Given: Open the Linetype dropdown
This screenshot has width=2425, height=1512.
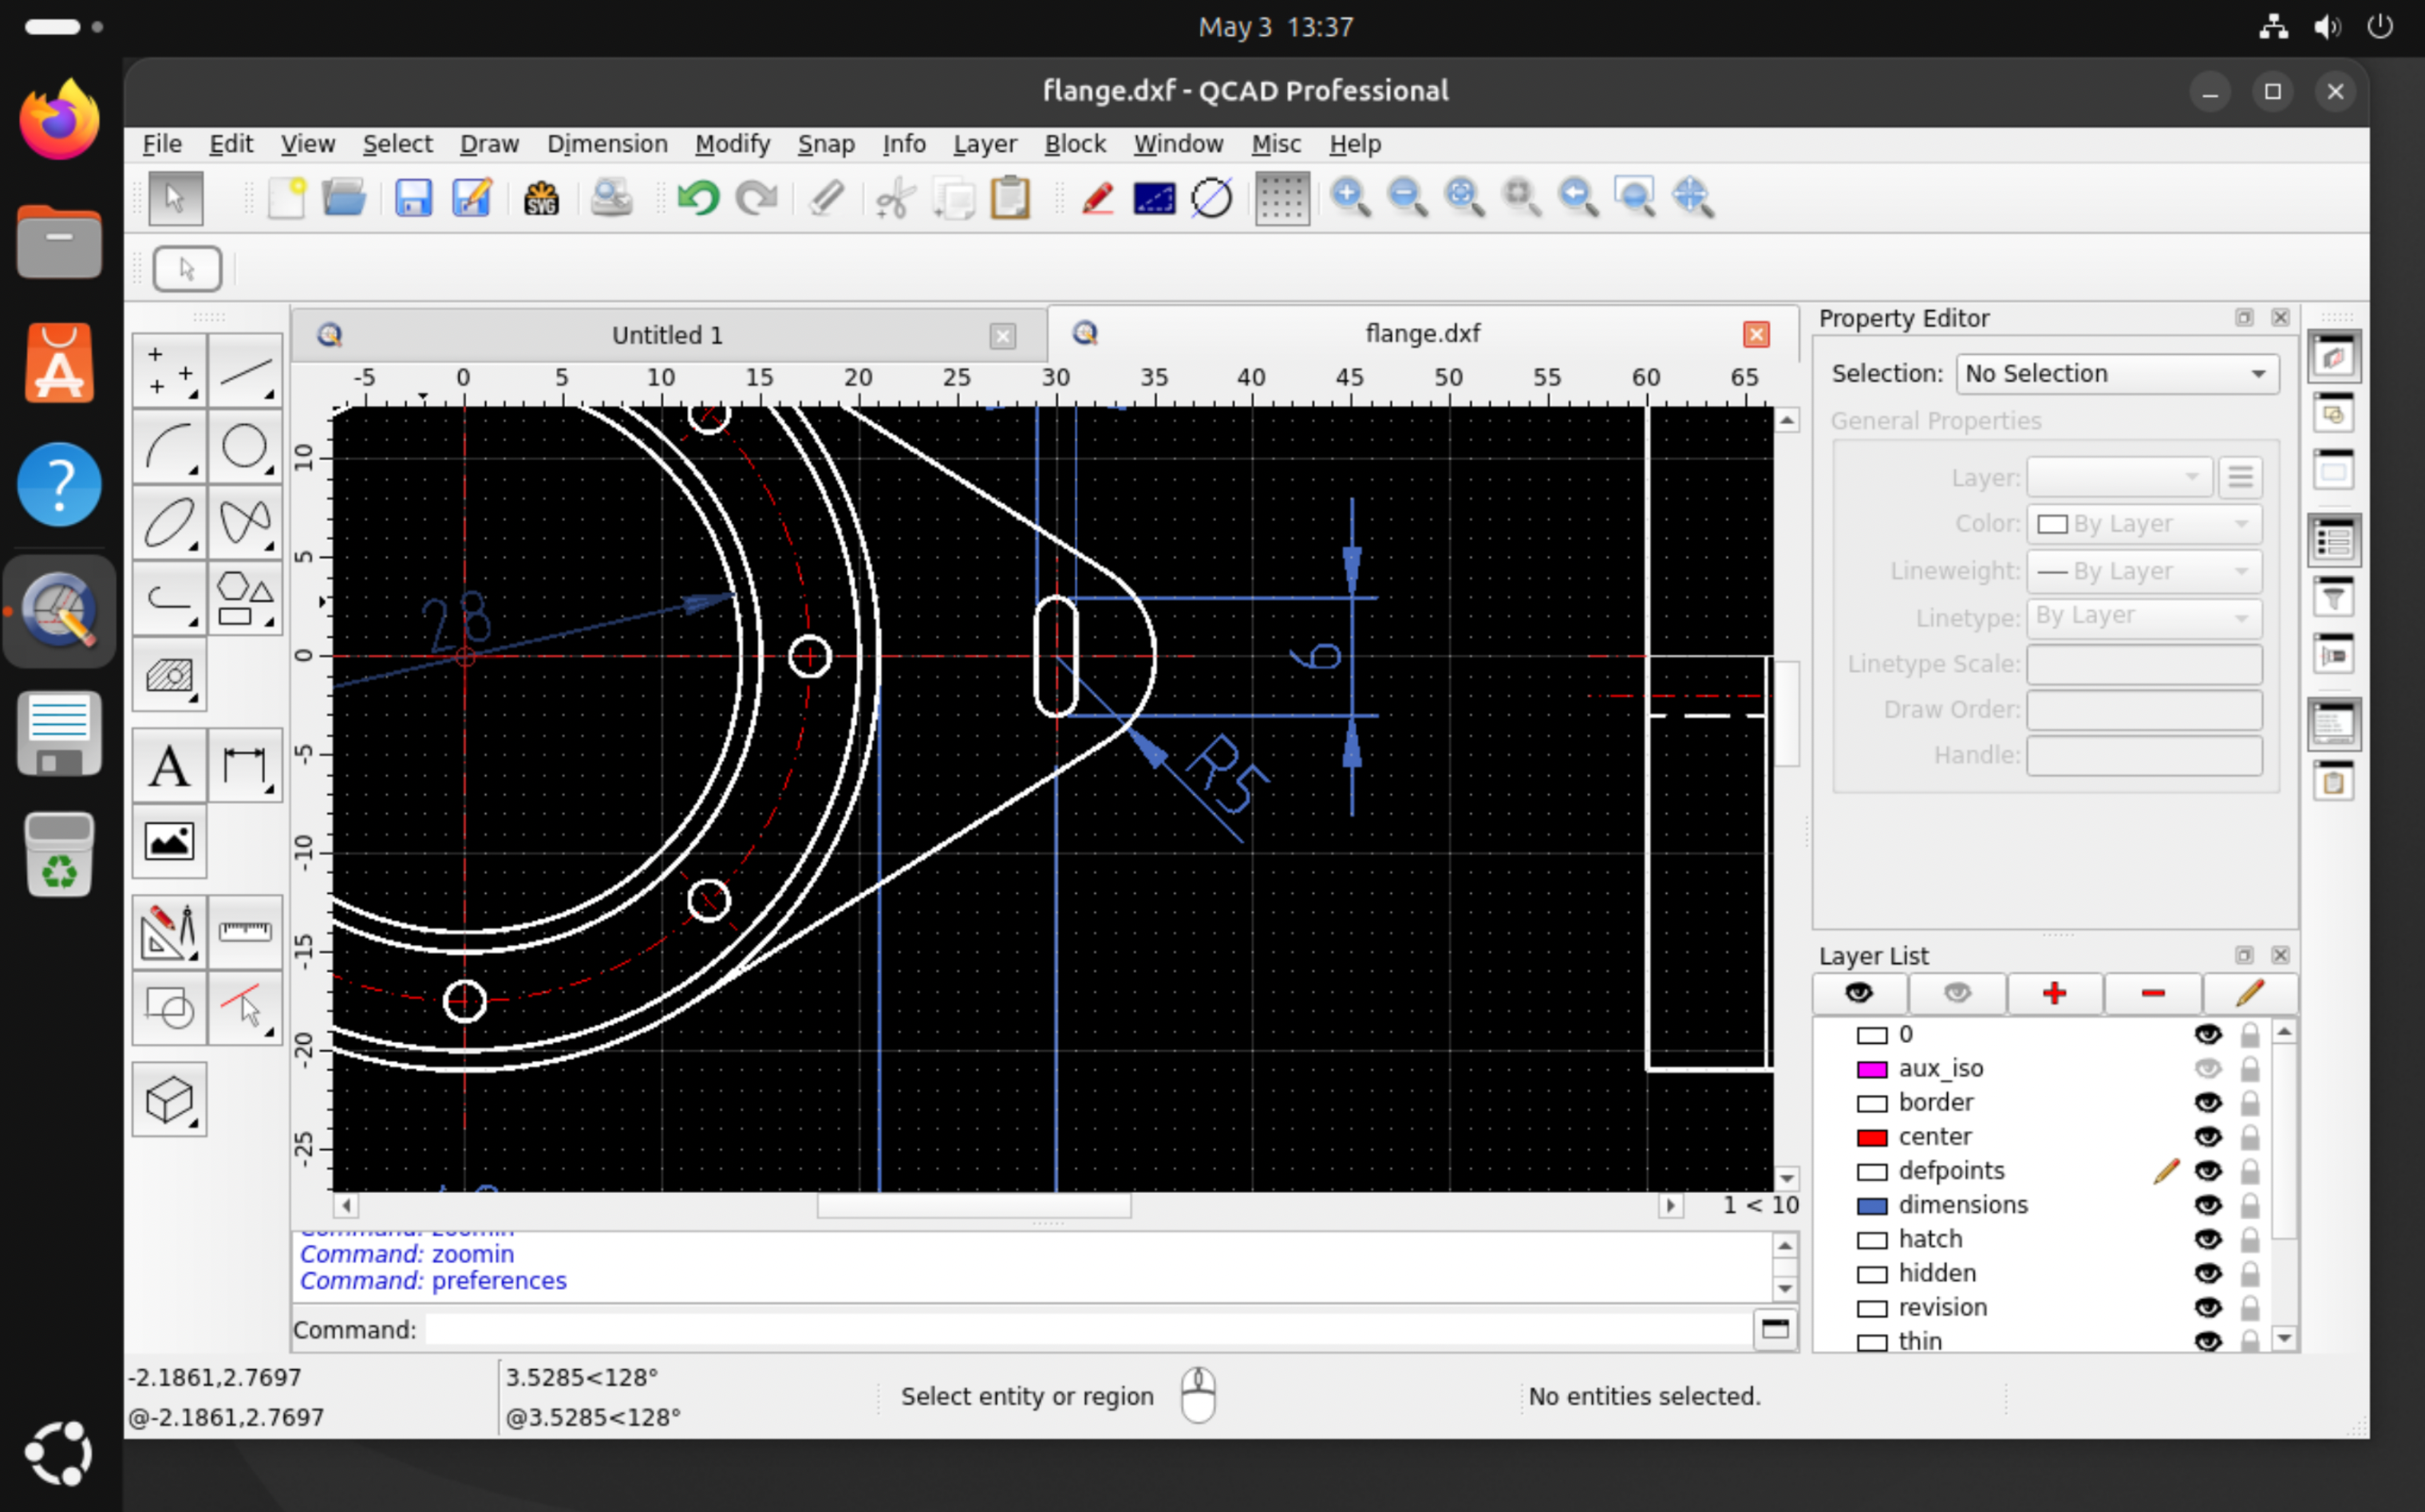Looking at the screenshot, I should click(2144, 617).
